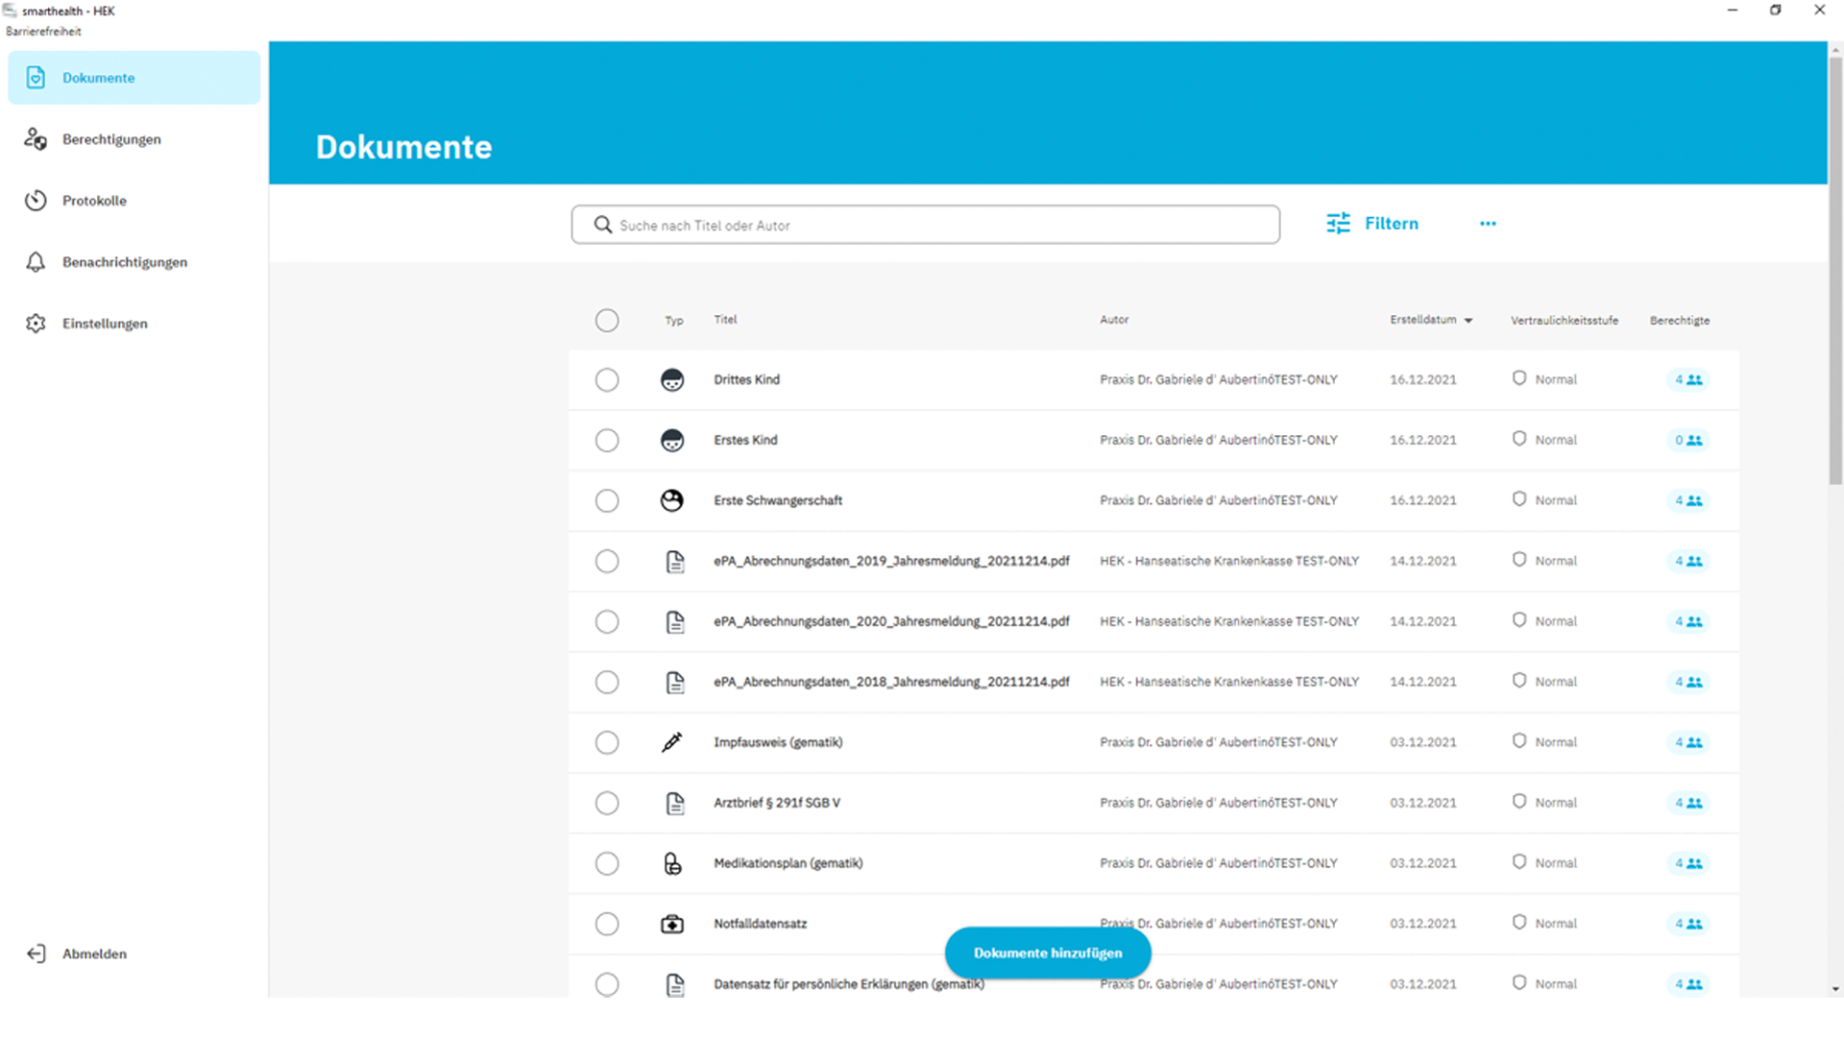
Task: Click the Abmelden logout icon
Action: (x=36, y=953)
